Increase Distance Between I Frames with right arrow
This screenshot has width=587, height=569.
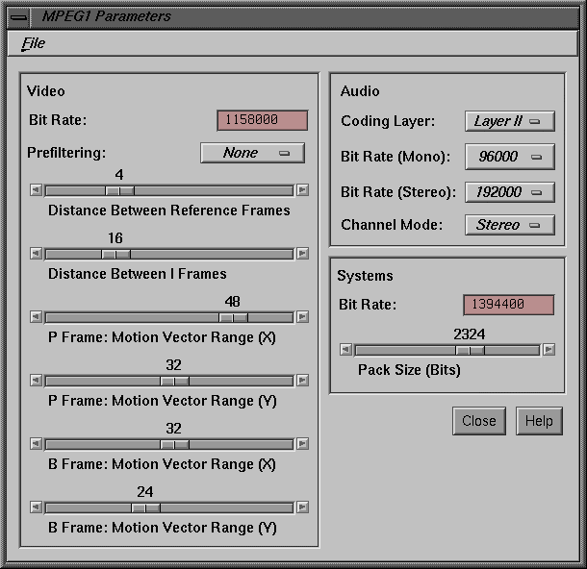pos(302,254)
